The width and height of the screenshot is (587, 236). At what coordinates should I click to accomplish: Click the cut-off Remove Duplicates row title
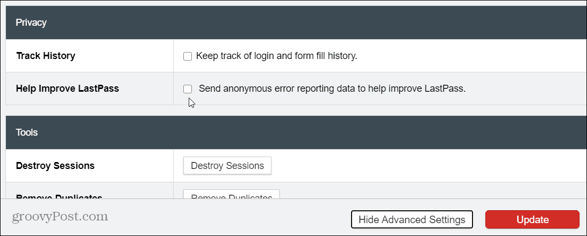[59, 196]
